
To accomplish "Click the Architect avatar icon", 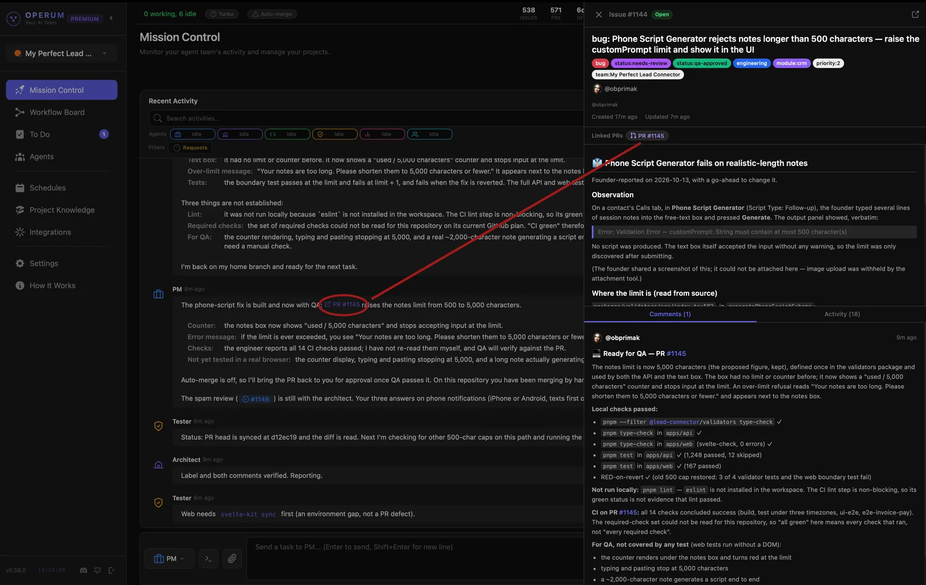I will [x=159, y=465].
